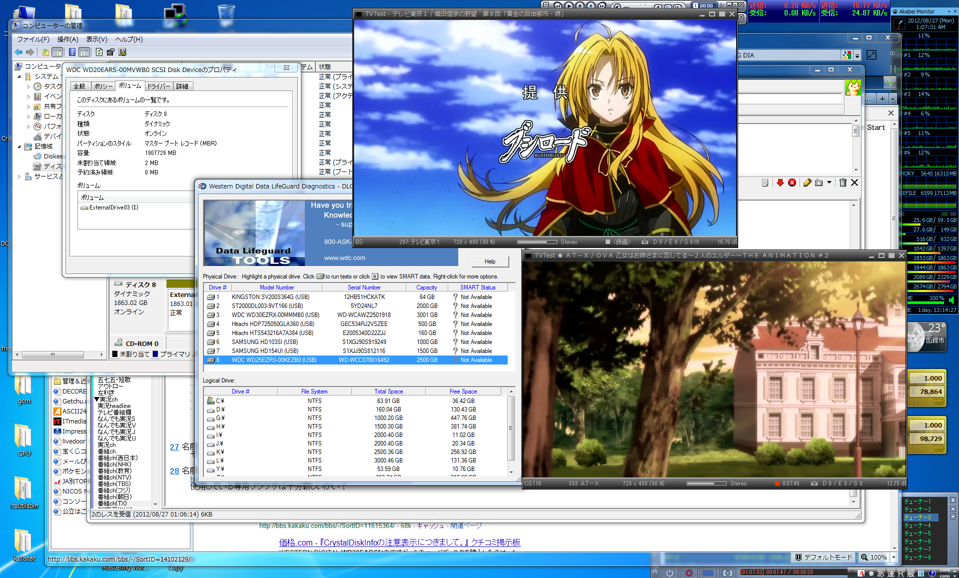959x578 pixels.
Task: Expand the パフォ performance node
Action: coord(28,126)
